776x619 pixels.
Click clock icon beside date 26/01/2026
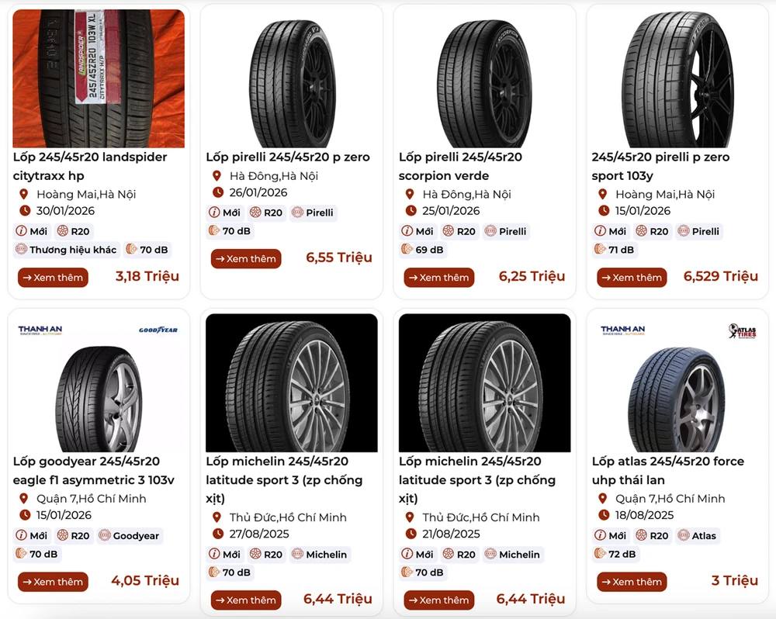click(218, 192)
